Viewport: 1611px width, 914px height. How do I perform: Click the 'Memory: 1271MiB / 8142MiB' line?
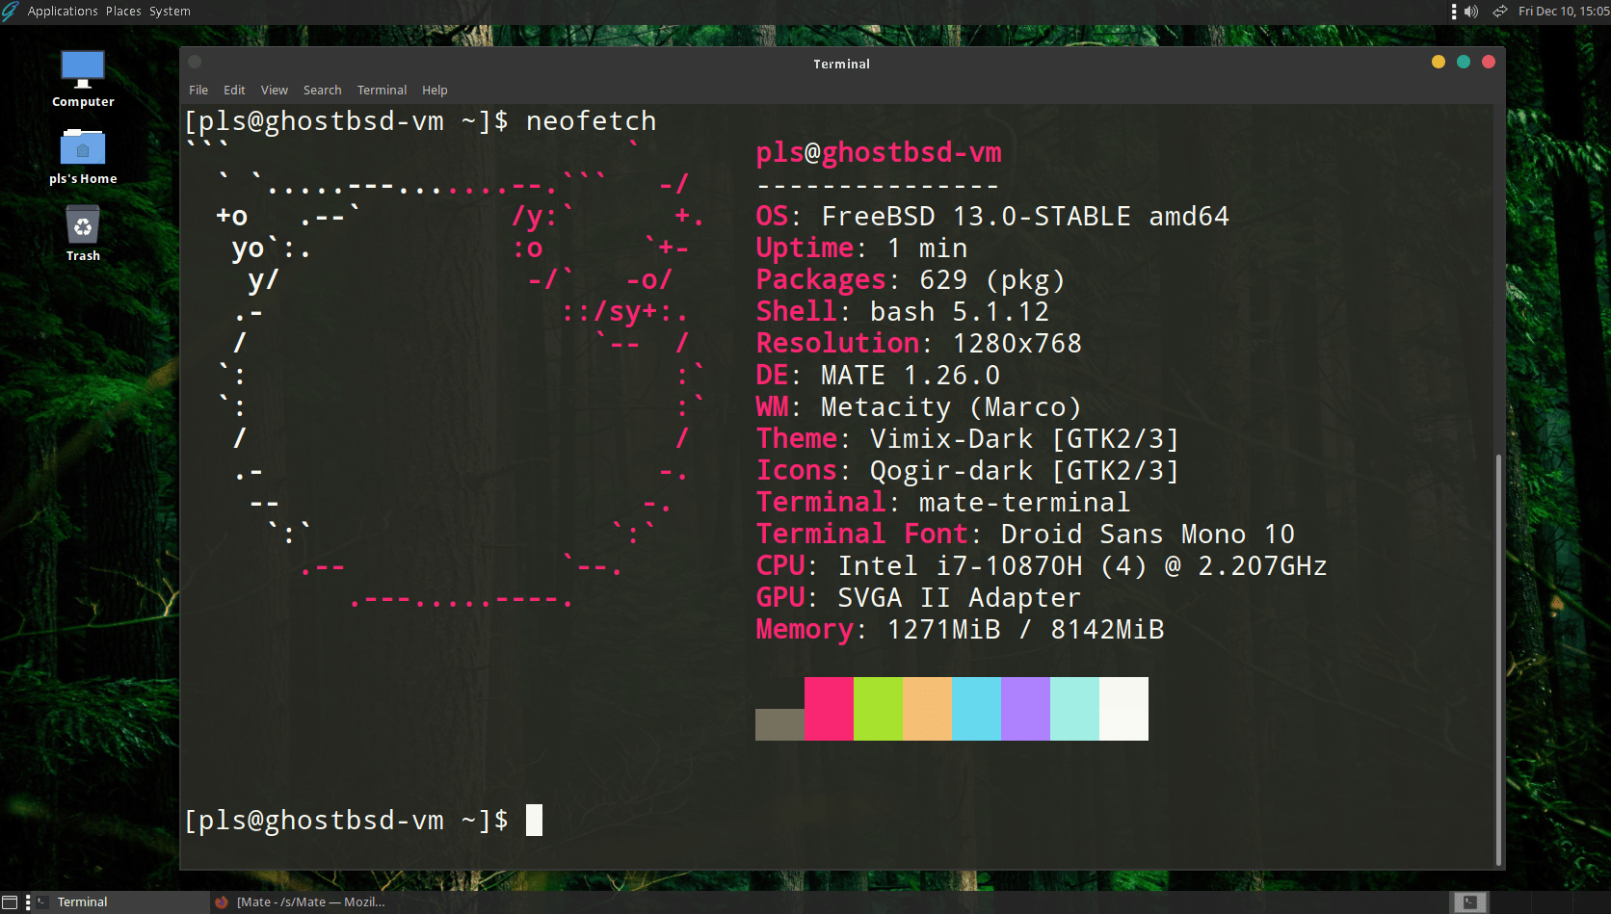tap(961, 629)
